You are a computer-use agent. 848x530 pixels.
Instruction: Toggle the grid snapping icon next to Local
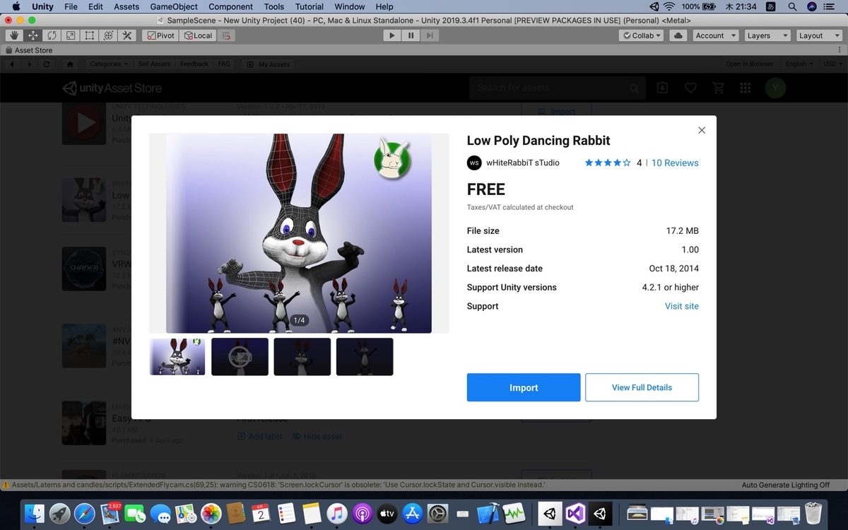point(226,35)
